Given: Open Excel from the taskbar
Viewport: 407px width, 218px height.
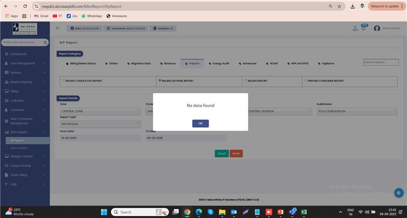Looking at the screenshot, I should [x=304, y=212].
